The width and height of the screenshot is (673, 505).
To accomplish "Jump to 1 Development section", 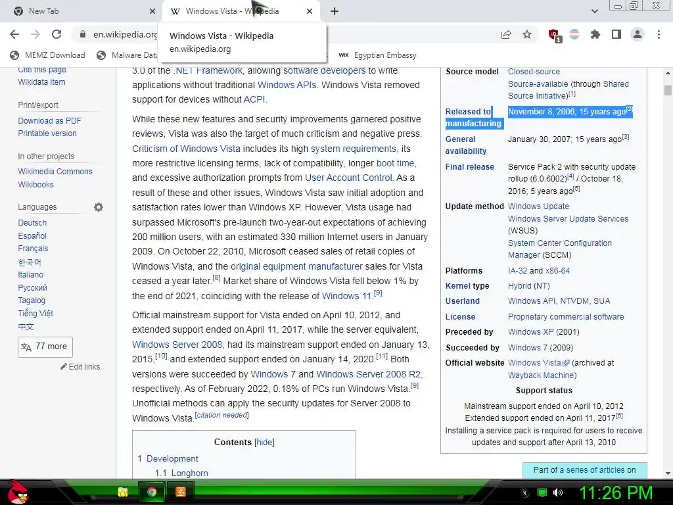I will [x=168, y=458].
